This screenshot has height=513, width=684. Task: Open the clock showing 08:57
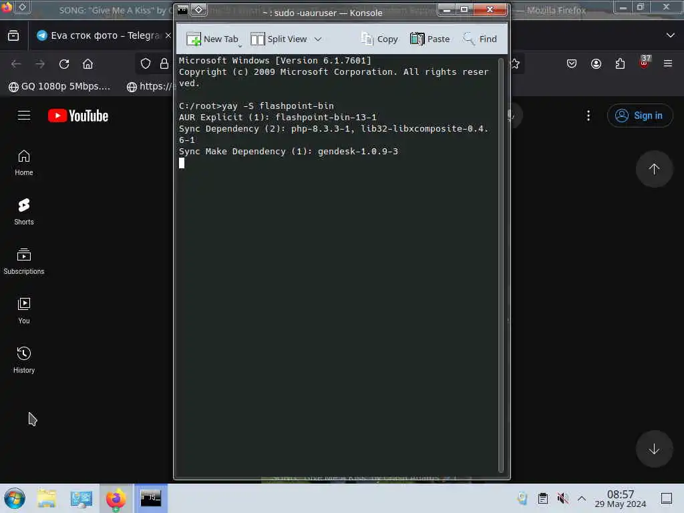pos(621,498)
